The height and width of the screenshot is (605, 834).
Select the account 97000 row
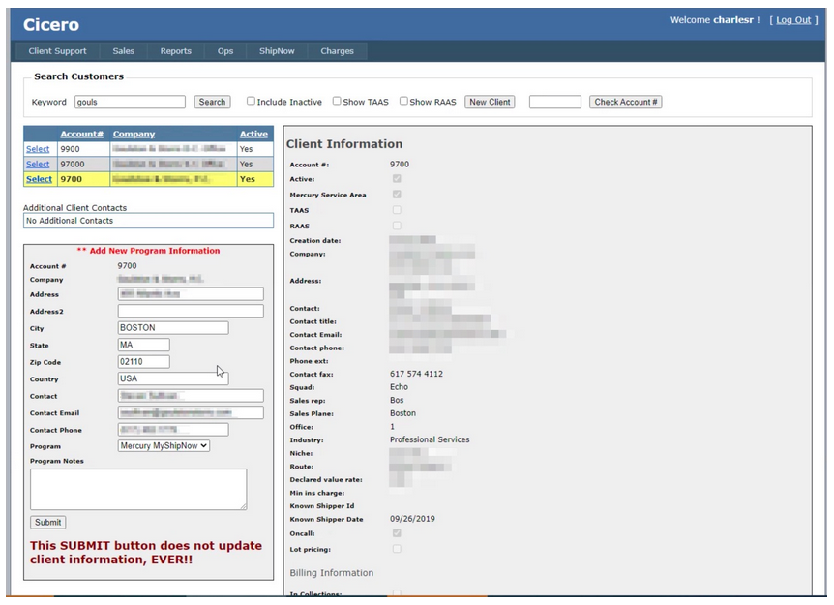(38, 164)
